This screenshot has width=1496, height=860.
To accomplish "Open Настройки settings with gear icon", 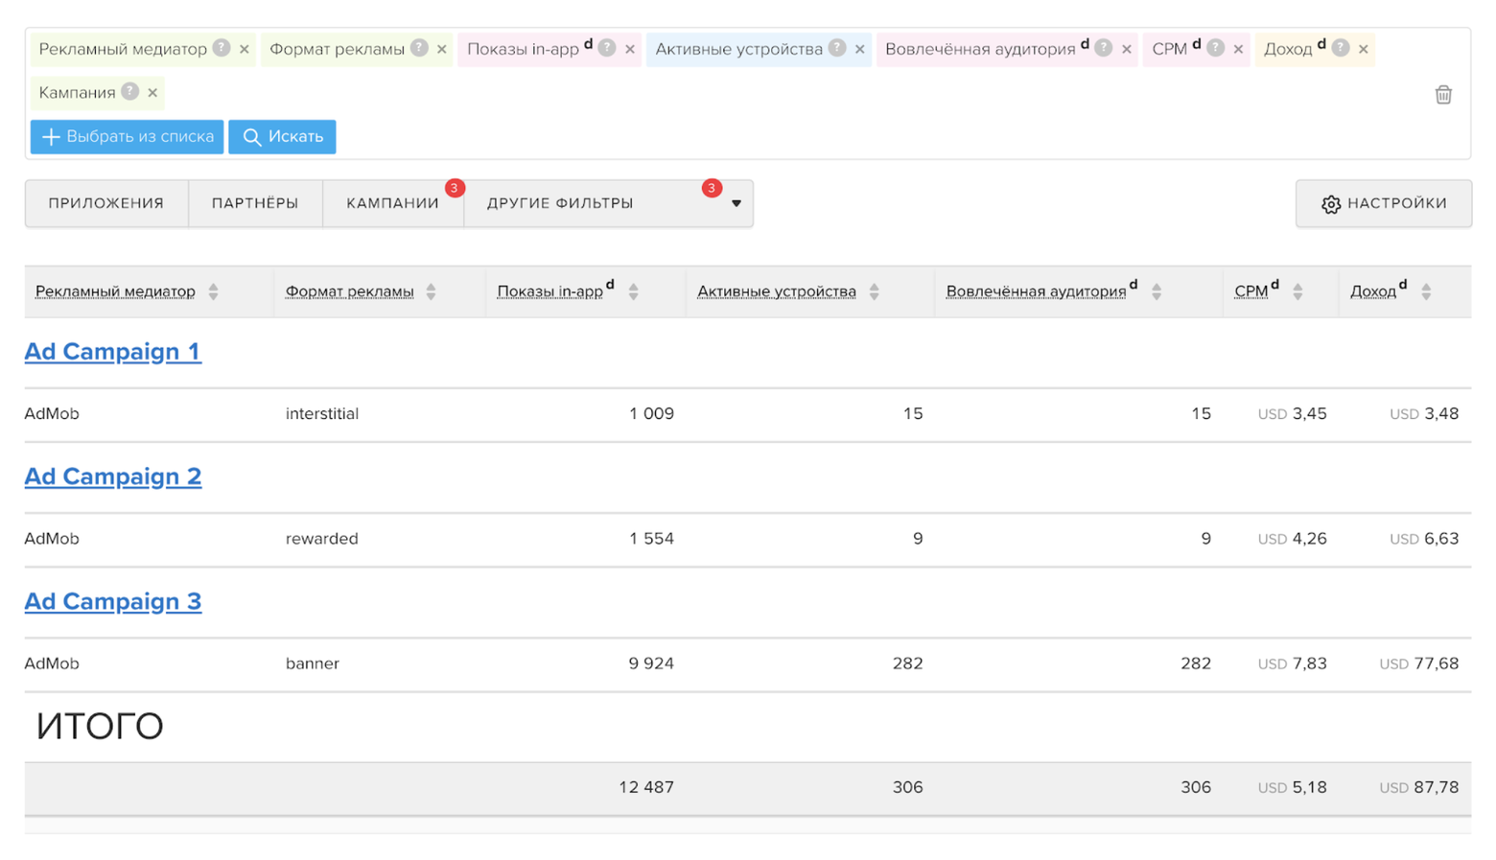I will (x=1383, y=203).
